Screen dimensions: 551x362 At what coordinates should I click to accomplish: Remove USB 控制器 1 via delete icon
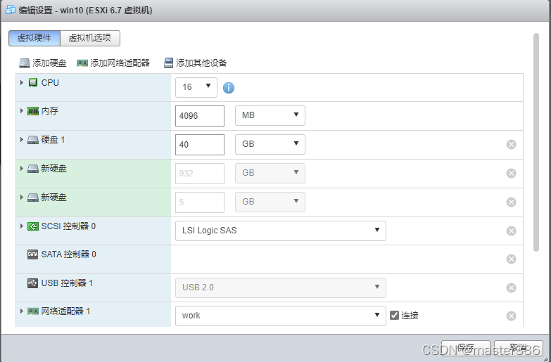pyautogui.click(x=511, y=287)
